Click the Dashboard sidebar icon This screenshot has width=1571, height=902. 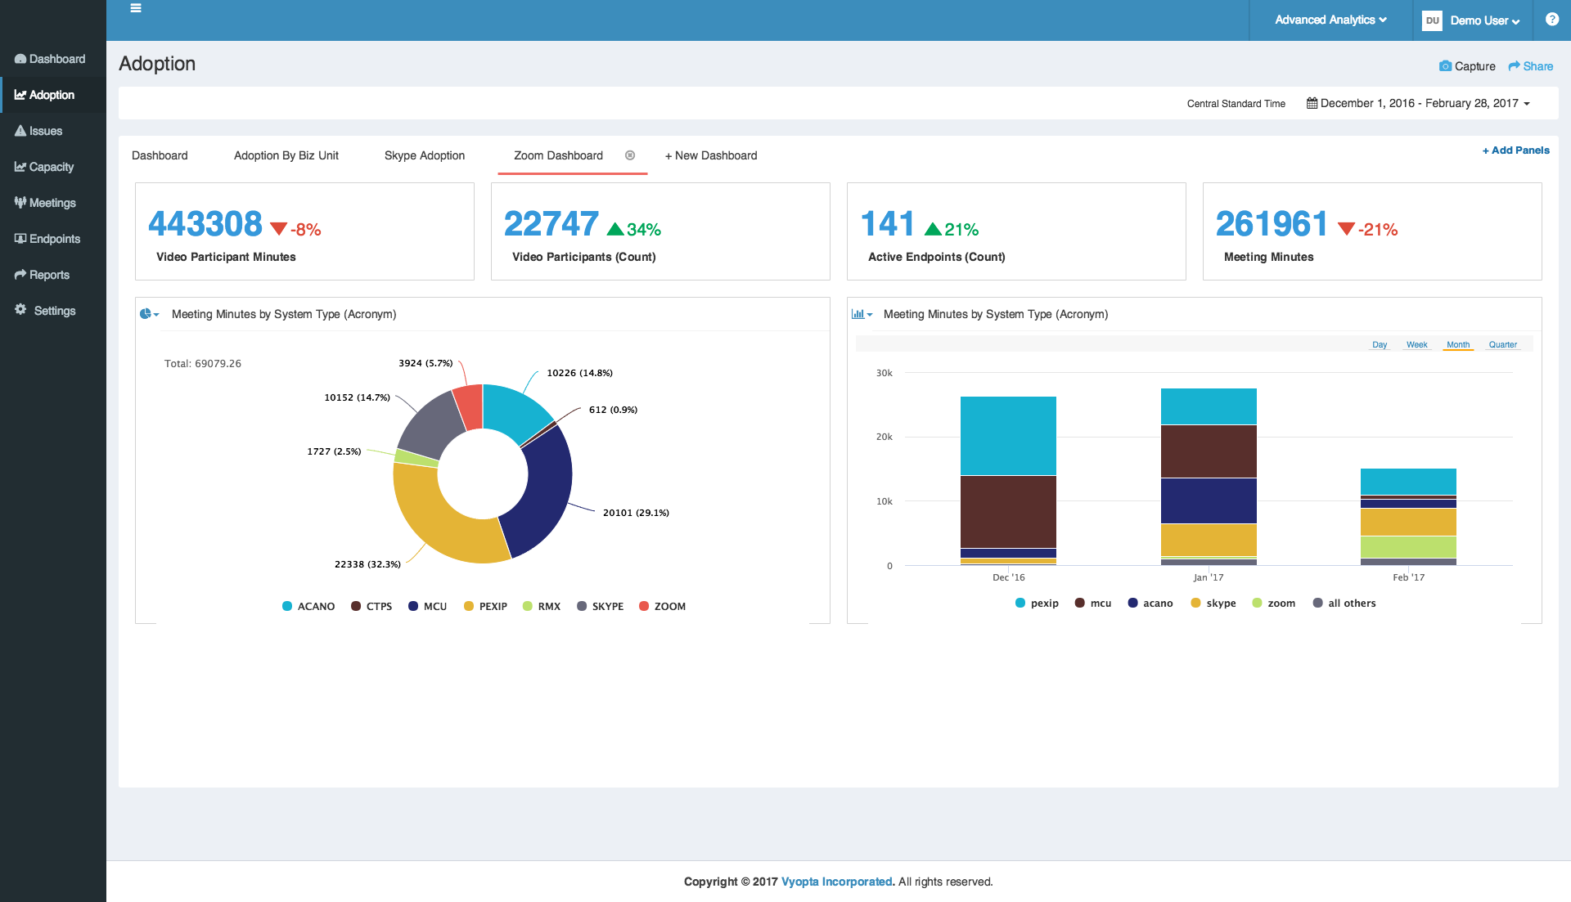(20, 59)
